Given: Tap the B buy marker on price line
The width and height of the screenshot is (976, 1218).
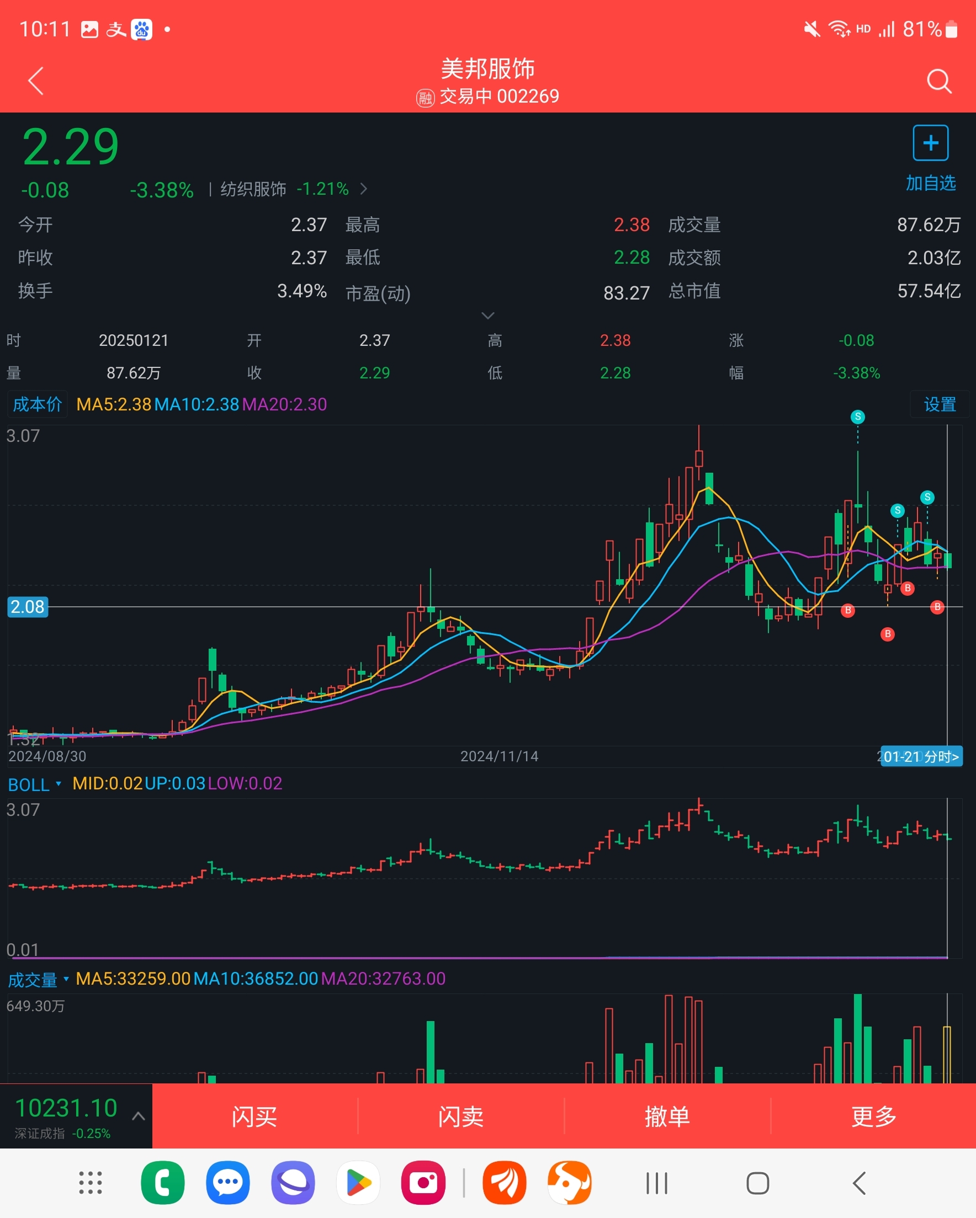Looking at the screenshot, I should (x=937, y=607).
